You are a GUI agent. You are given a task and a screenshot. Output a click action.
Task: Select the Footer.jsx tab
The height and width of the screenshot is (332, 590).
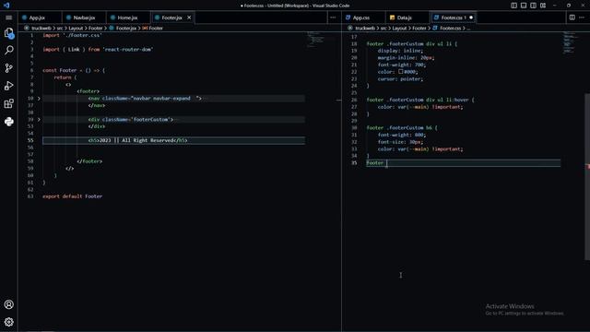[171, 18]
